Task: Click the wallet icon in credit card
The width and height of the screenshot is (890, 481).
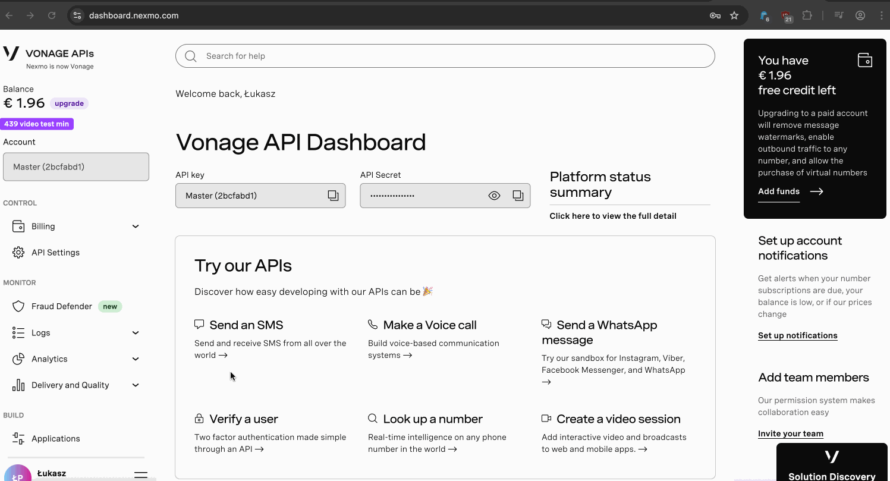Action: (864, 60)
